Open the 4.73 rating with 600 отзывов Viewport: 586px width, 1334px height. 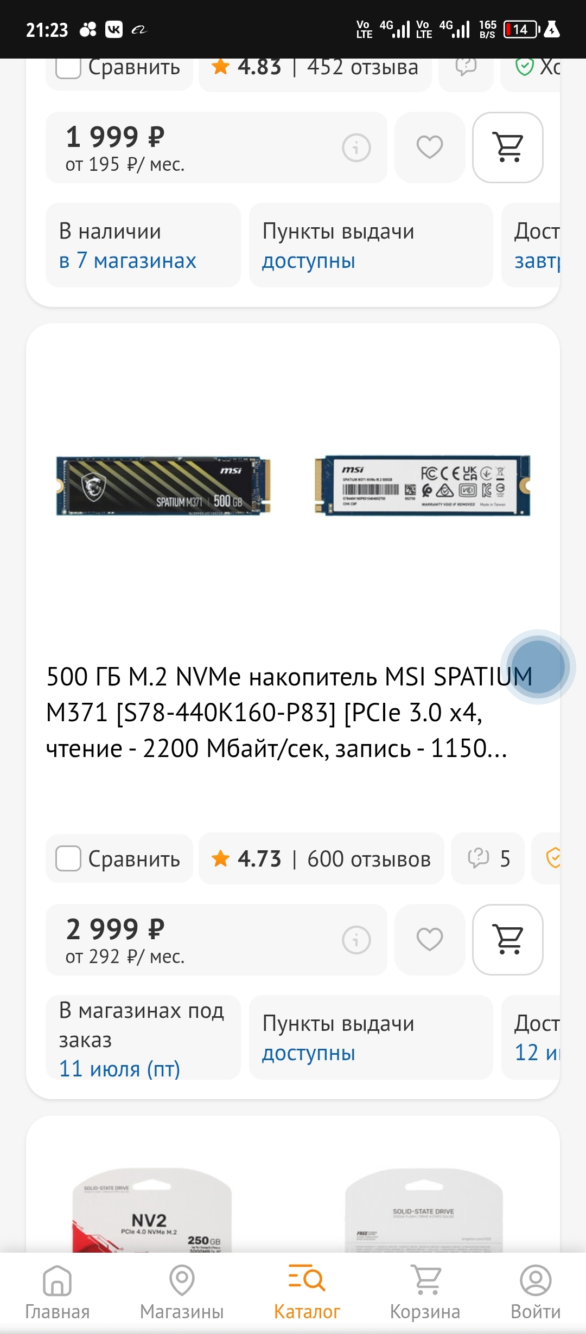pyautogui.click(x=321, y=858)
